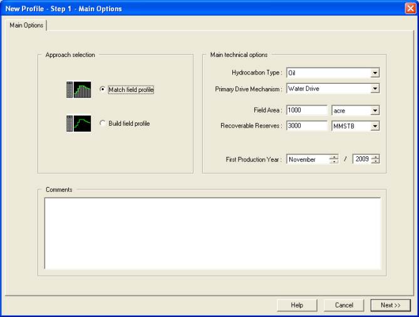Click the Cancel button
Image resolution: width=419 pixels, height=317 pixels.
click(x=344, y=305)
